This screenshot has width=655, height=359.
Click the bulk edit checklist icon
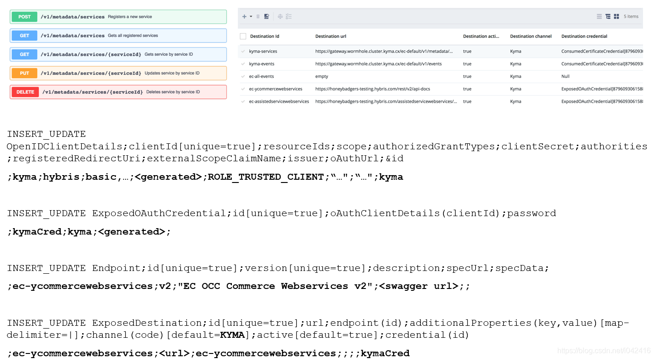[x=289, y=17]
